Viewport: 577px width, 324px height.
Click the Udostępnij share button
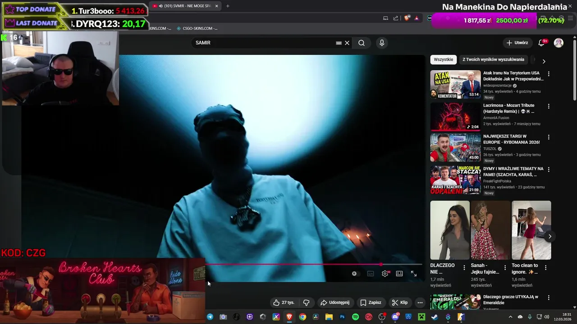tap(335, 302)
